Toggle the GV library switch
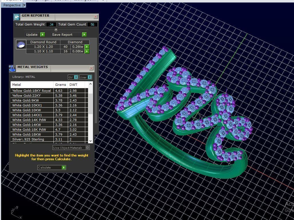Image resolution: width=294 pixels, height=220 pixels. 73,77
